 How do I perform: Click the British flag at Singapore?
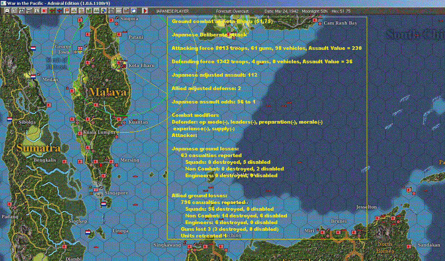click(x=96, y=190)
